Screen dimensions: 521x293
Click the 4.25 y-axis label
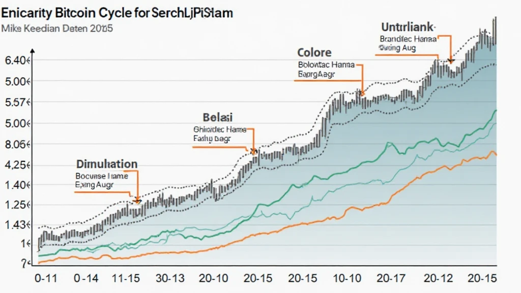16,165
